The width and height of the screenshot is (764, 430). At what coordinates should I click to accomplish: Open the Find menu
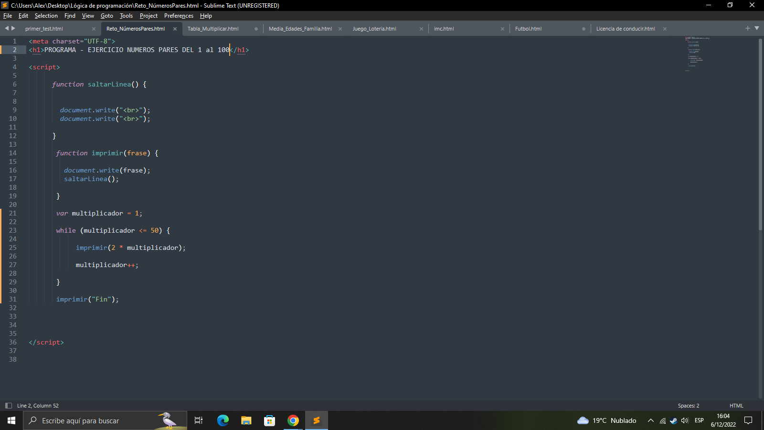click(x=70, y=16)
